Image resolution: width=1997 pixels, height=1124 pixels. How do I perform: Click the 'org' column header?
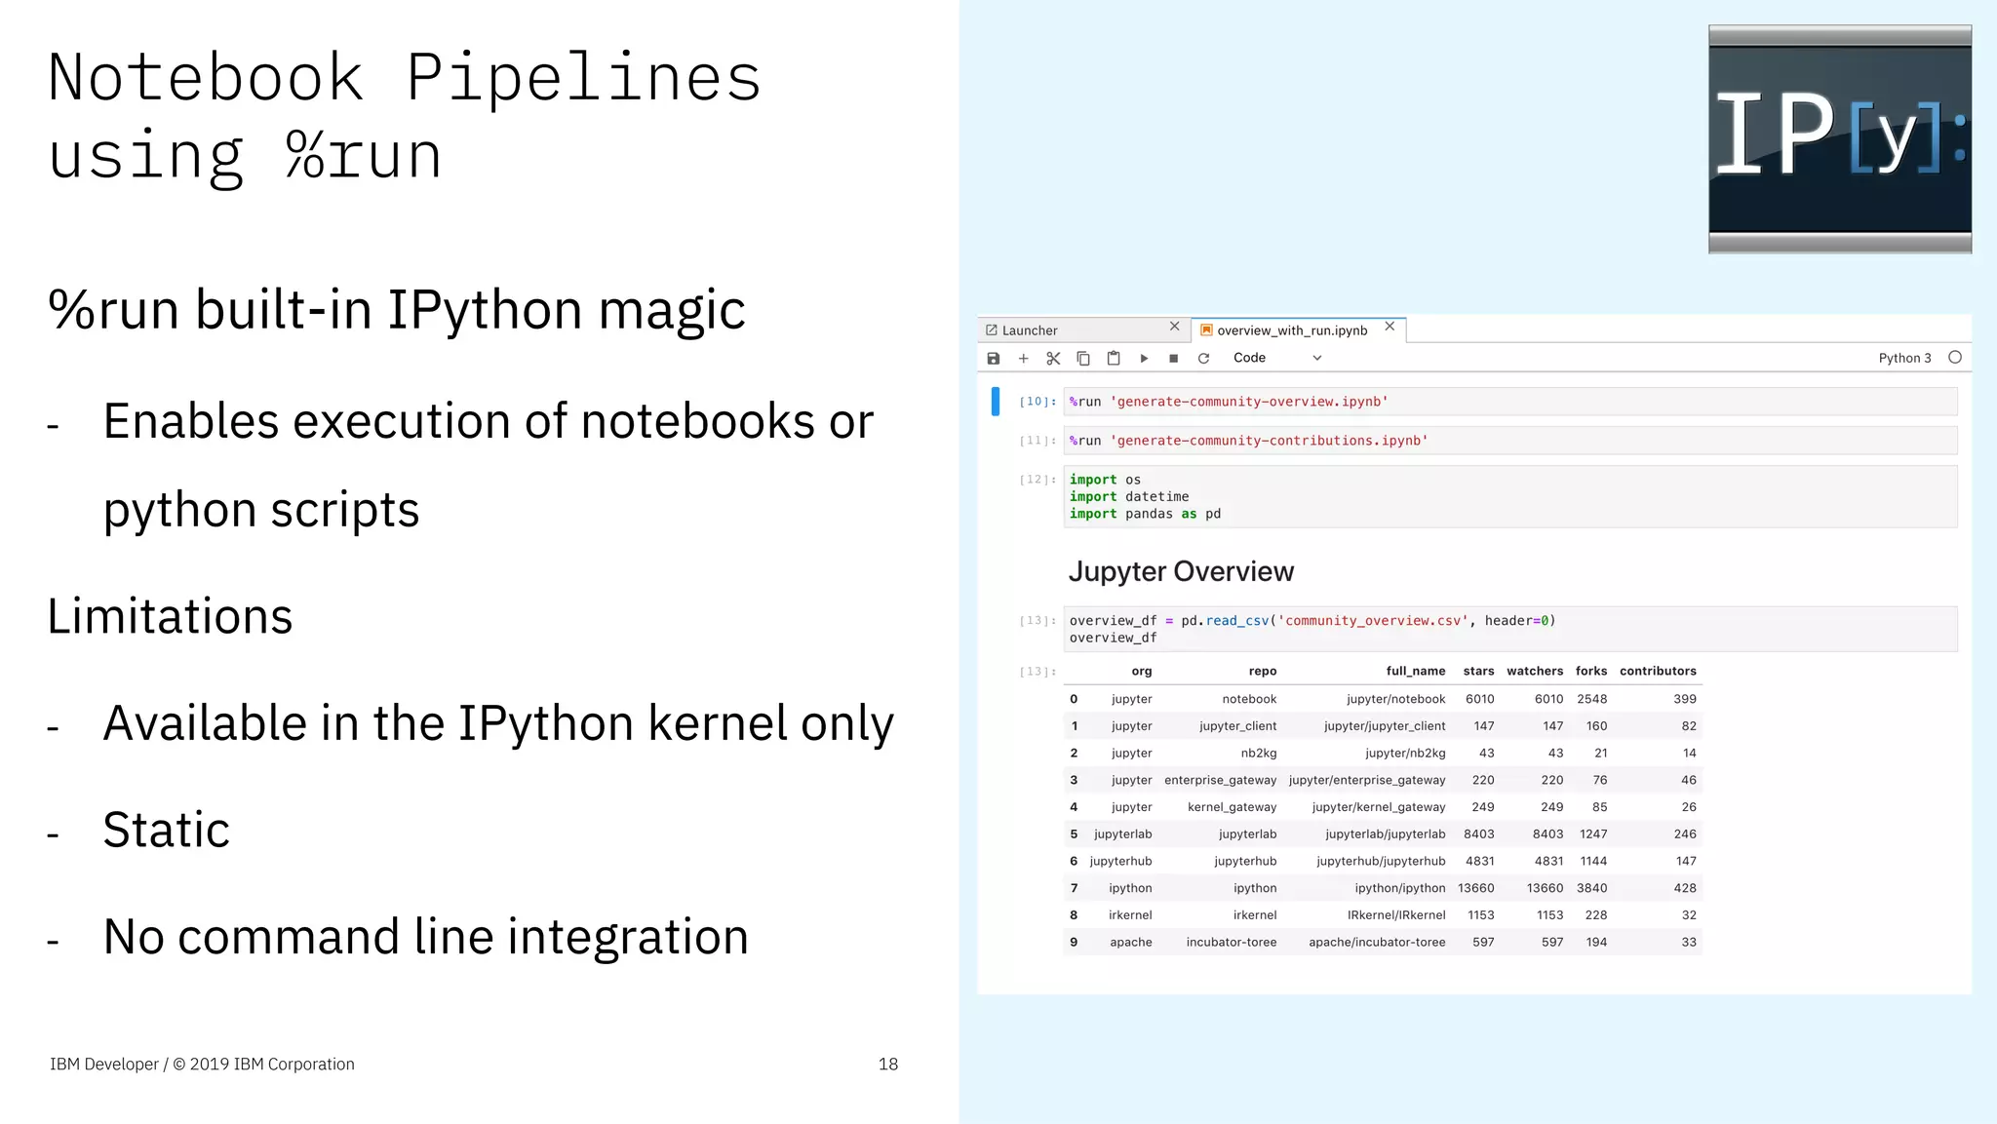1142,671
